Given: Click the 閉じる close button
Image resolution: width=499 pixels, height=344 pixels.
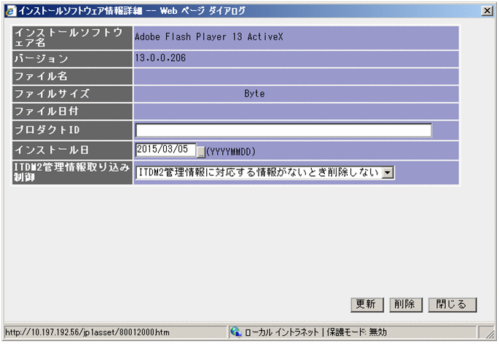Looking at the screenshot, I should [452, 305].
